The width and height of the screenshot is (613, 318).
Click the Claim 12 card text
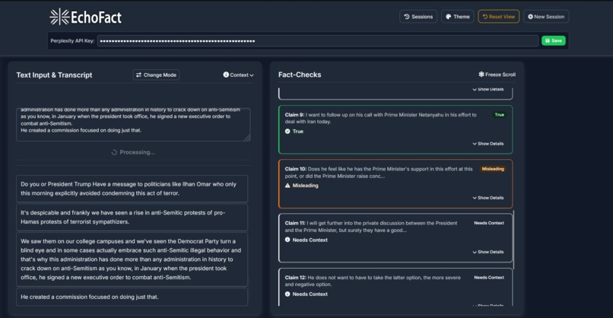373,281
